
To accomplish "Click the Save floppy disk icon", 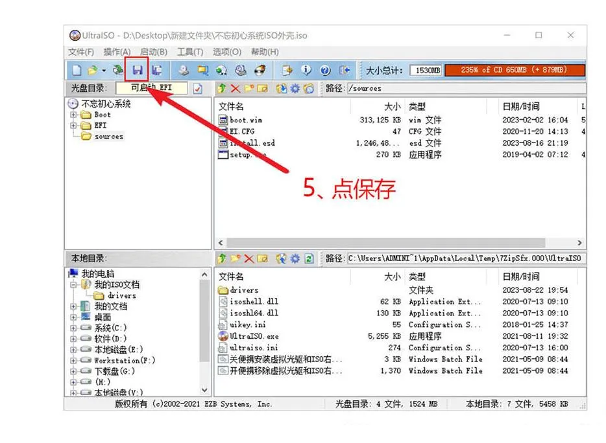I will (x=137, y=70).
